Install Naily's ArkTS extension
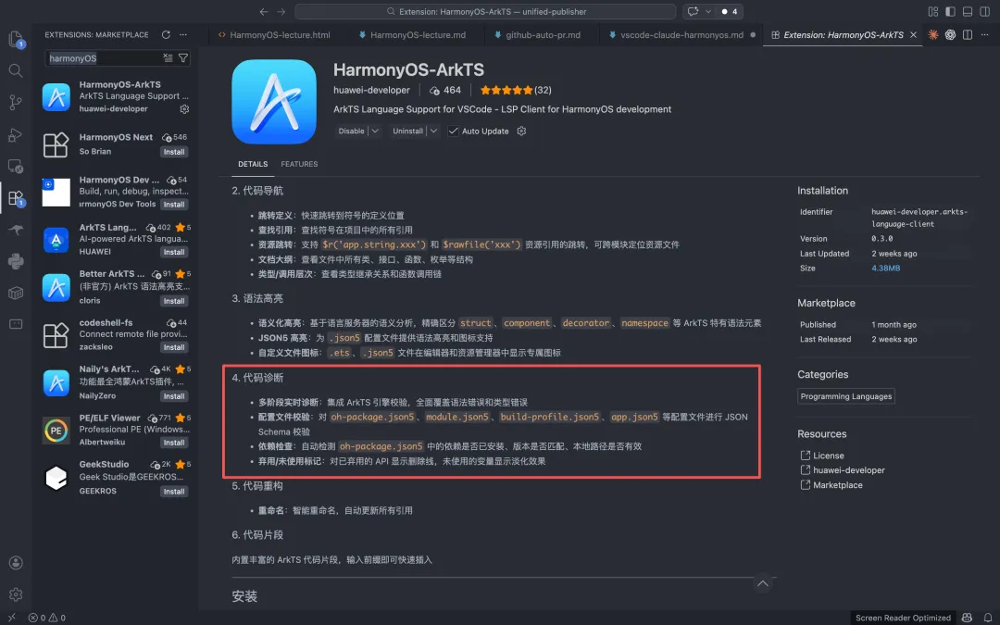 pos(174,396)
